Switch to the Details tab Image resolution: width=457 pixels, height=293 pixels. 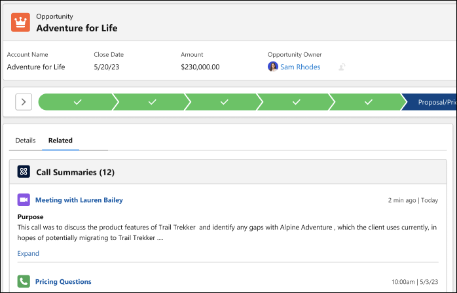tap(26, 141)
